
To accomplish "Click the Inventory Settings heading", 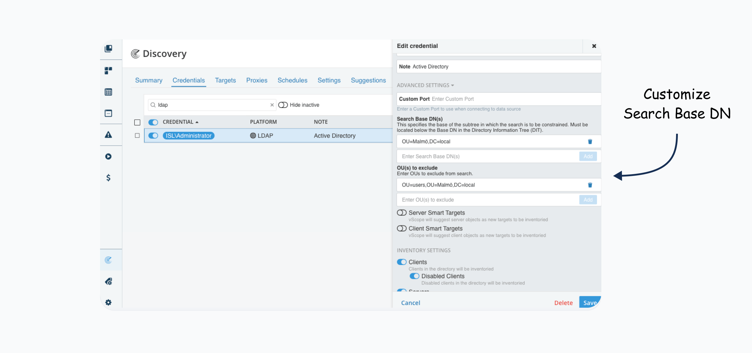I will [424, 250].
